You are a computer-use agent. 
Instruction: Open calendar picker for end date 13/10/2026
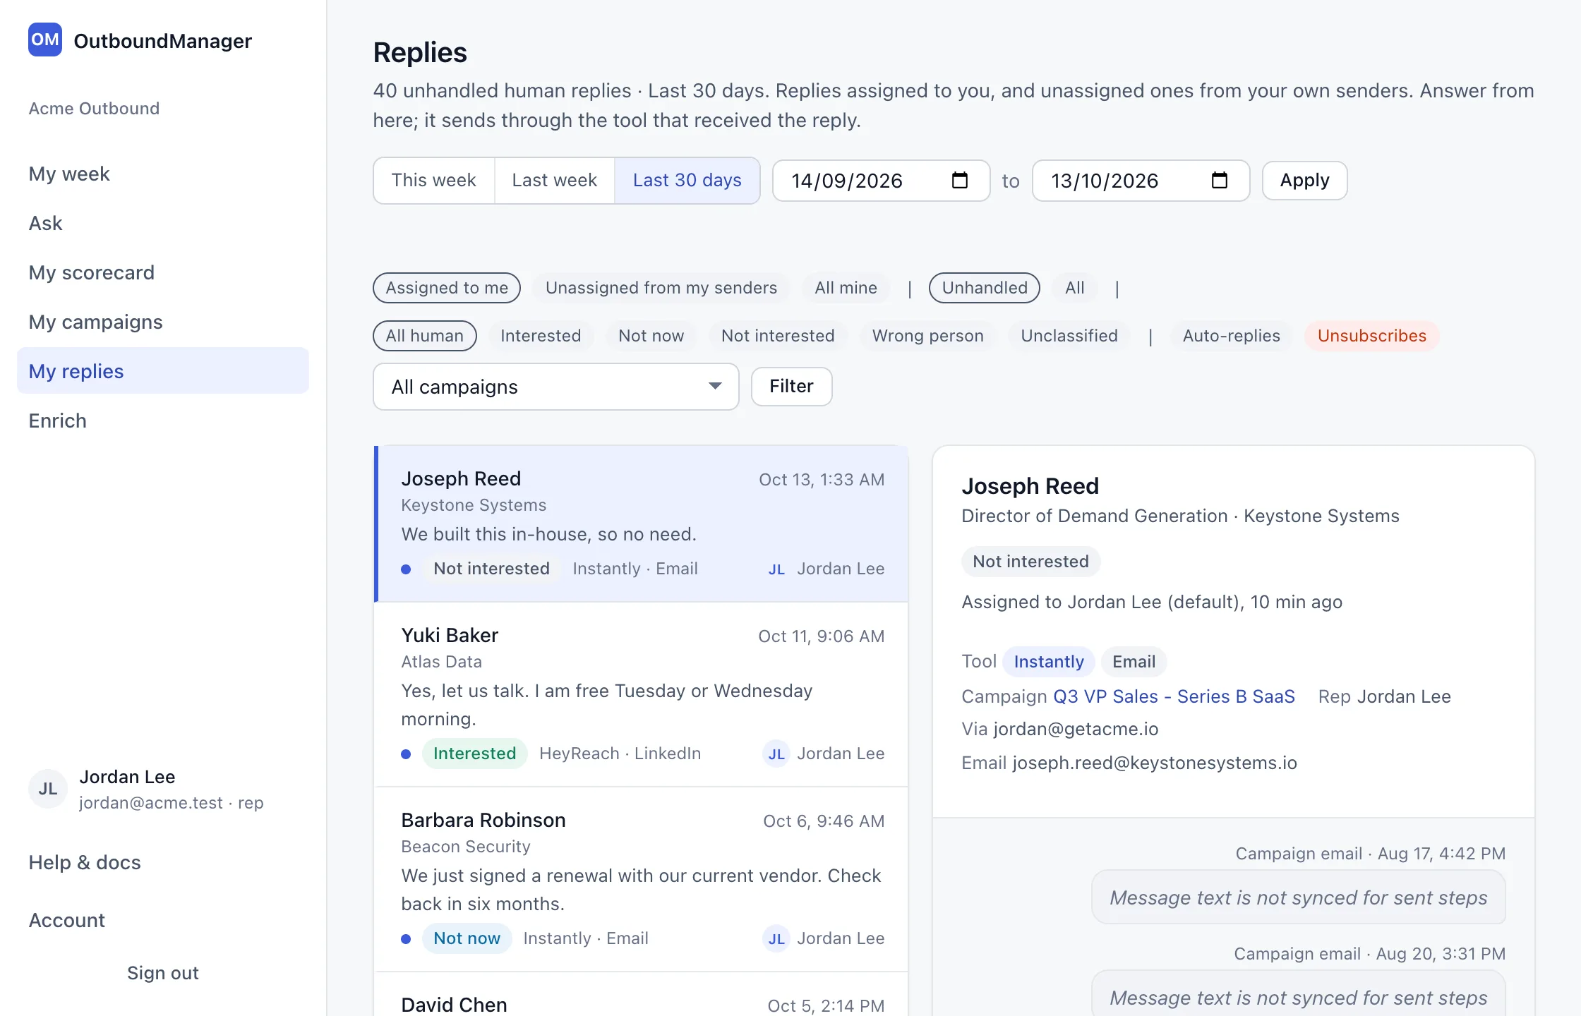pos(1219,181)
